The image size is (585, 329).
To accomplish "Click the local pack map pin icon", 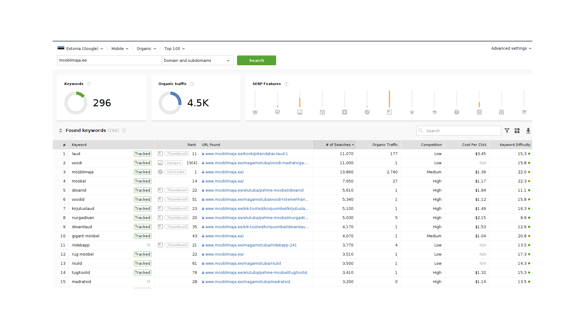I will click(x=277, y=112).
